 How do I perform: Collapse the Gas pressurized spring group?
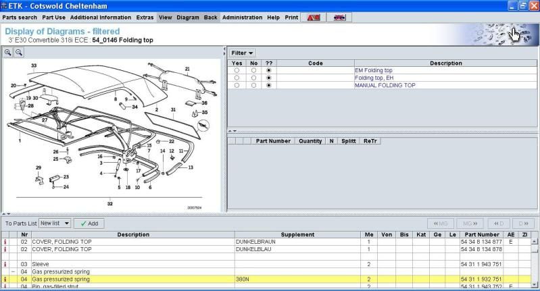pos(13,271)
